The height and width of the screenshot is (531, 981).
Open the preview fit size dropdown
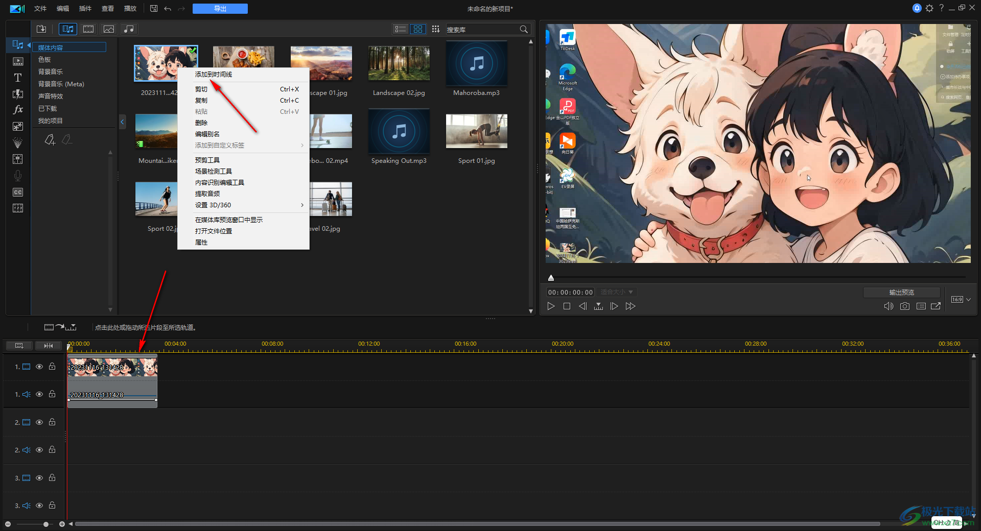click(x=617, y=292)
